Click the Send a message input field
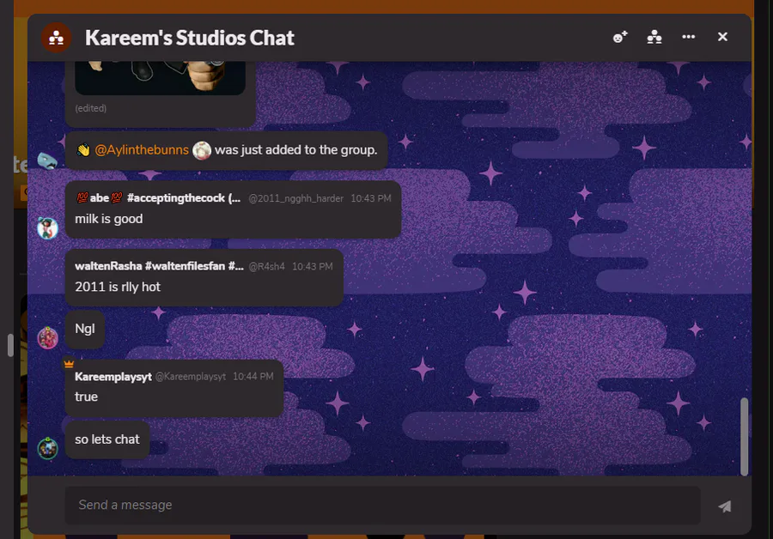 pos(382,505)
